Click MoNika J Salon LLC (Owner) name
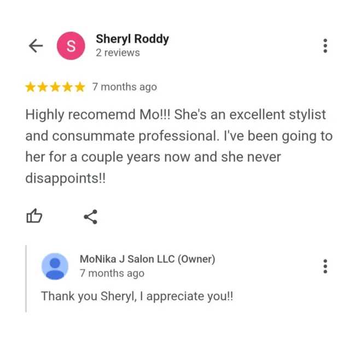 pos(147,259)
